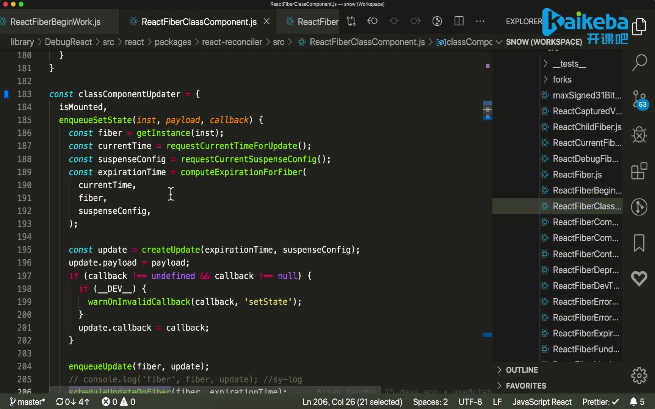
Task: Click classComponentUpdater symbol breadcrumb
Action: coord(465,42)
